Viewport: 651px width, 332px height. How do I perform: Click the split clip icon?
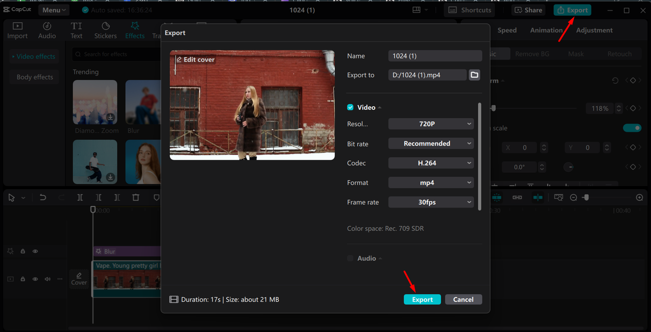click(80, 198)
